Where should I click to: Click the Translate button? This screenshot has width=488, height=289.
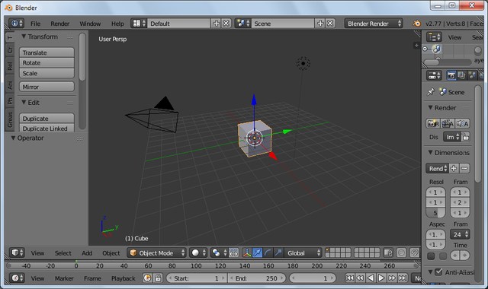(x=47, y=52)
